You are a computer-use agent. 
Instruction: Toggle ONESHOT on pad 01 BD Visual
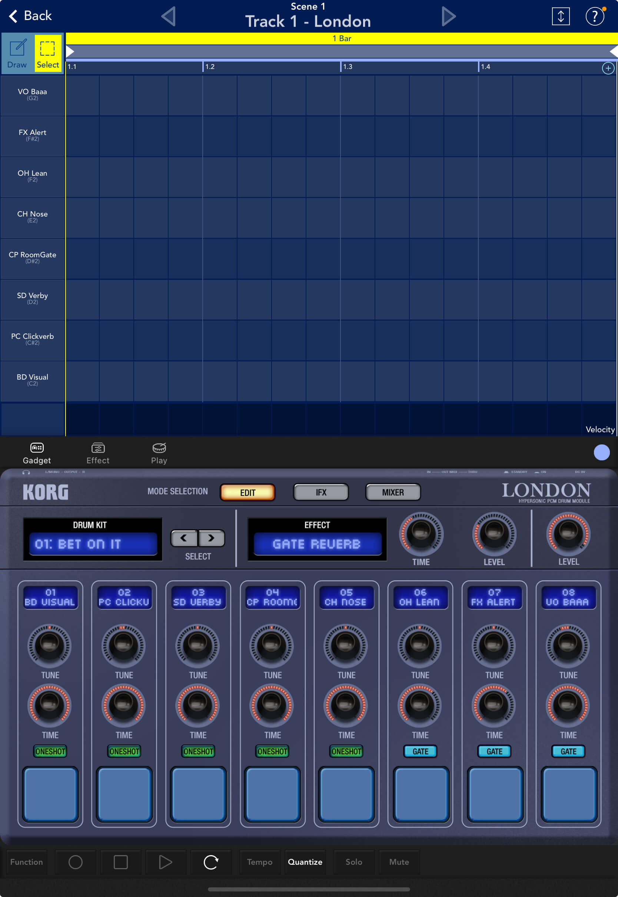pos(50,751)
